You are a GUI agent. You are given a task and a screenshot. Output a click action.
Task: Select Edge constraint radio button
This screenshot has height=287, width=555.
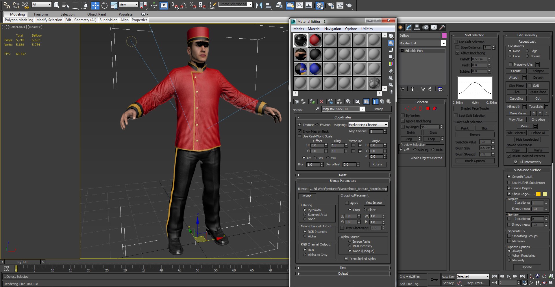pyautogui.click(x=527, y=51)
